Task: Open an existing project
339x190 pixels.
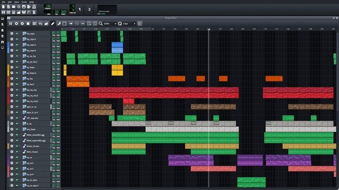Action: click(14, 7)
